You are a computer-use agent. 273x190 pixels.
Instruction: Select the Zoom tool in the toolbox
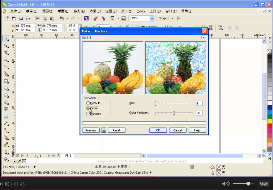point(6,60)
